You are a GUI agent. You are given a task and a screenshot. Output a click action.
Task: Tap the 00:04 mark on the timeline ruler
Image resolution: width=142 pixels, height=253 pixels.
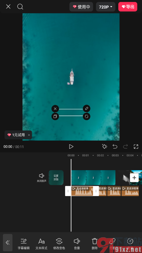130,155
